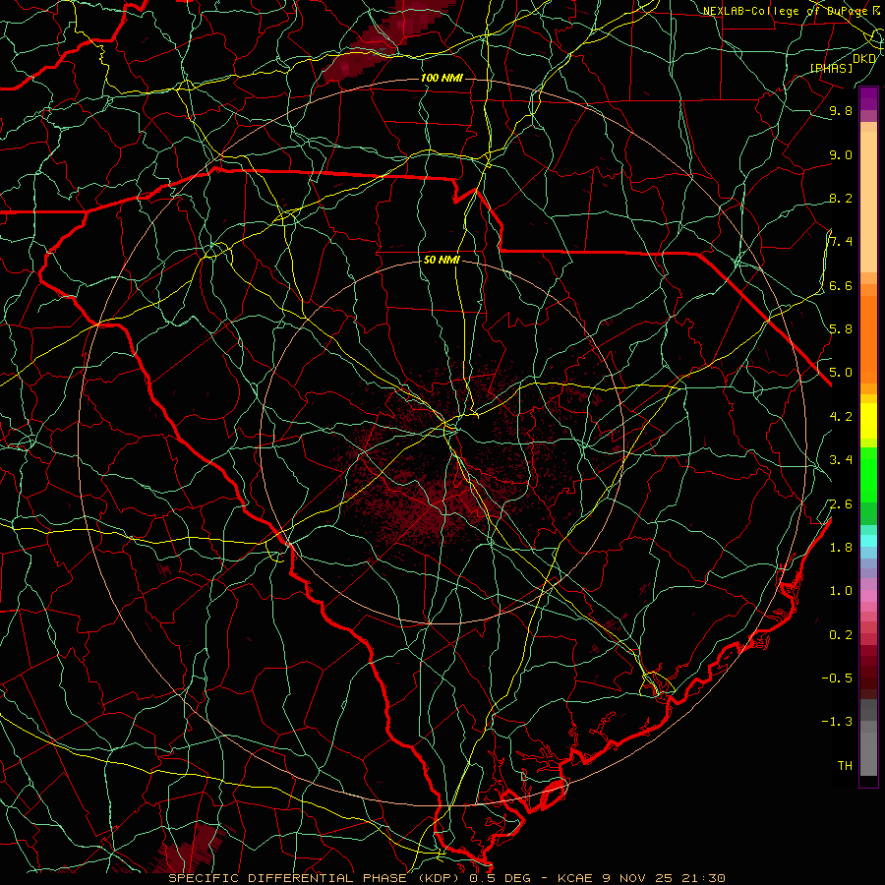Click the 50 NMI range ring label
The image size is (885, 885).
442,260
